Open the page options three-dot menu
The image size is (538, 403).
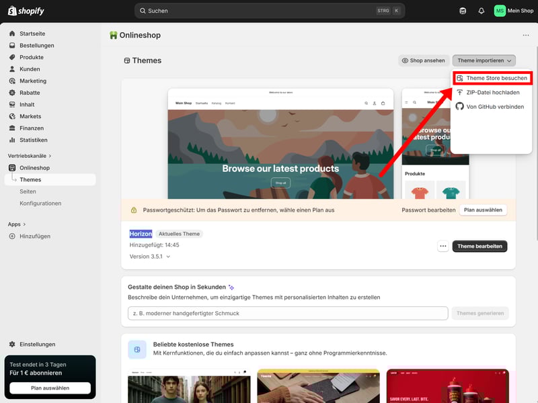[525, 36]
